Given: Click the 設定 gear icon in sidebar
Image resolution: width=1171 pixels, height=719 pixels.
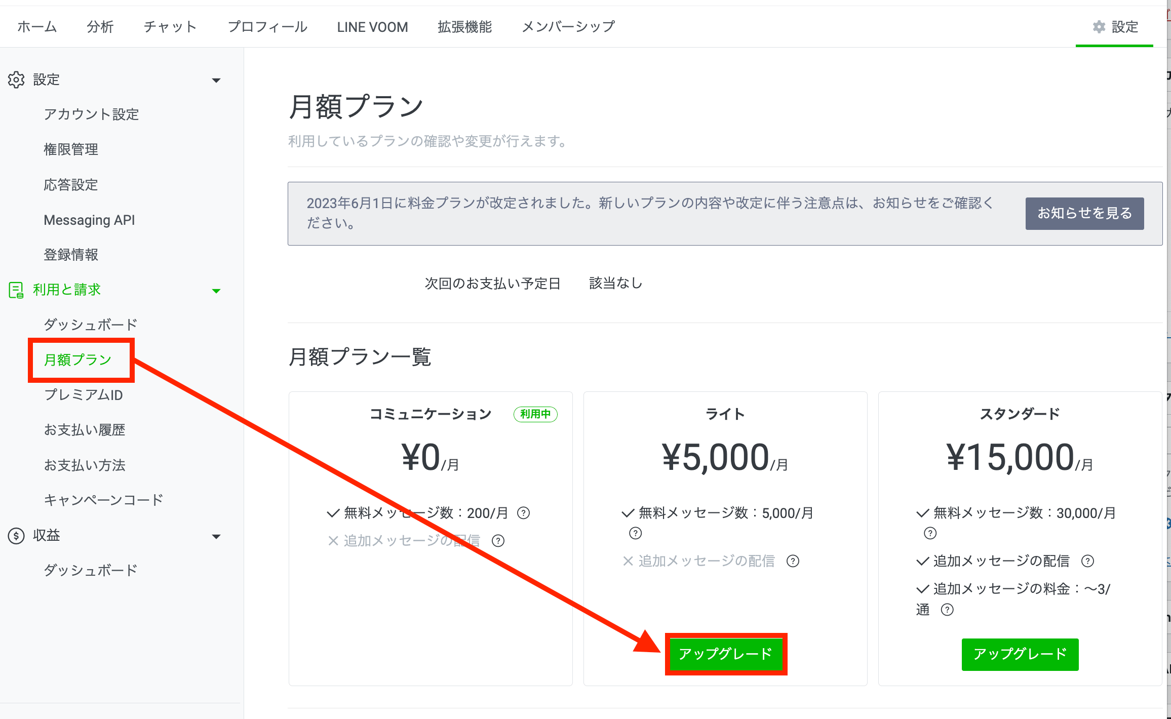Looking at the screenshot, I should pos(16,79).
